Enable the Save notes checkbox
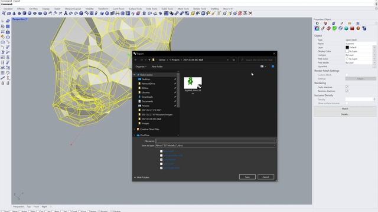 [x=161, y=164]
